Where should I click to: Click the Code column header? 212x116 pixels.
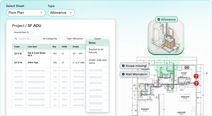[17, 47]
